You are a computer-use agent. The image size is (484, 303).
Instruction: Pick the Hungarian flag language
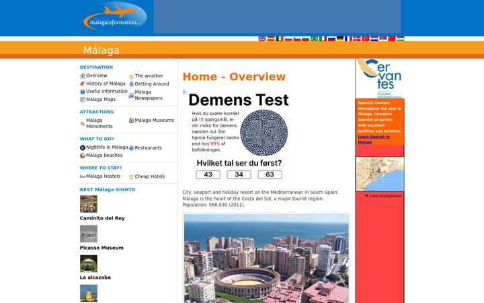tap(401, 38)
